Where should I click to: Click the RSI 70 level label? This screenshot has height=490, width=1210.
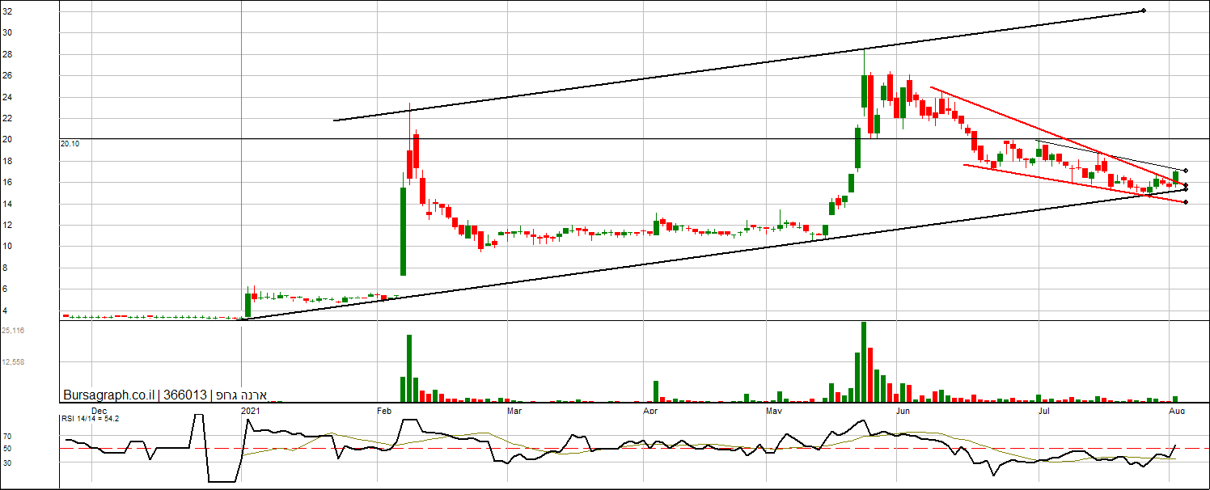tap(6, 437)
